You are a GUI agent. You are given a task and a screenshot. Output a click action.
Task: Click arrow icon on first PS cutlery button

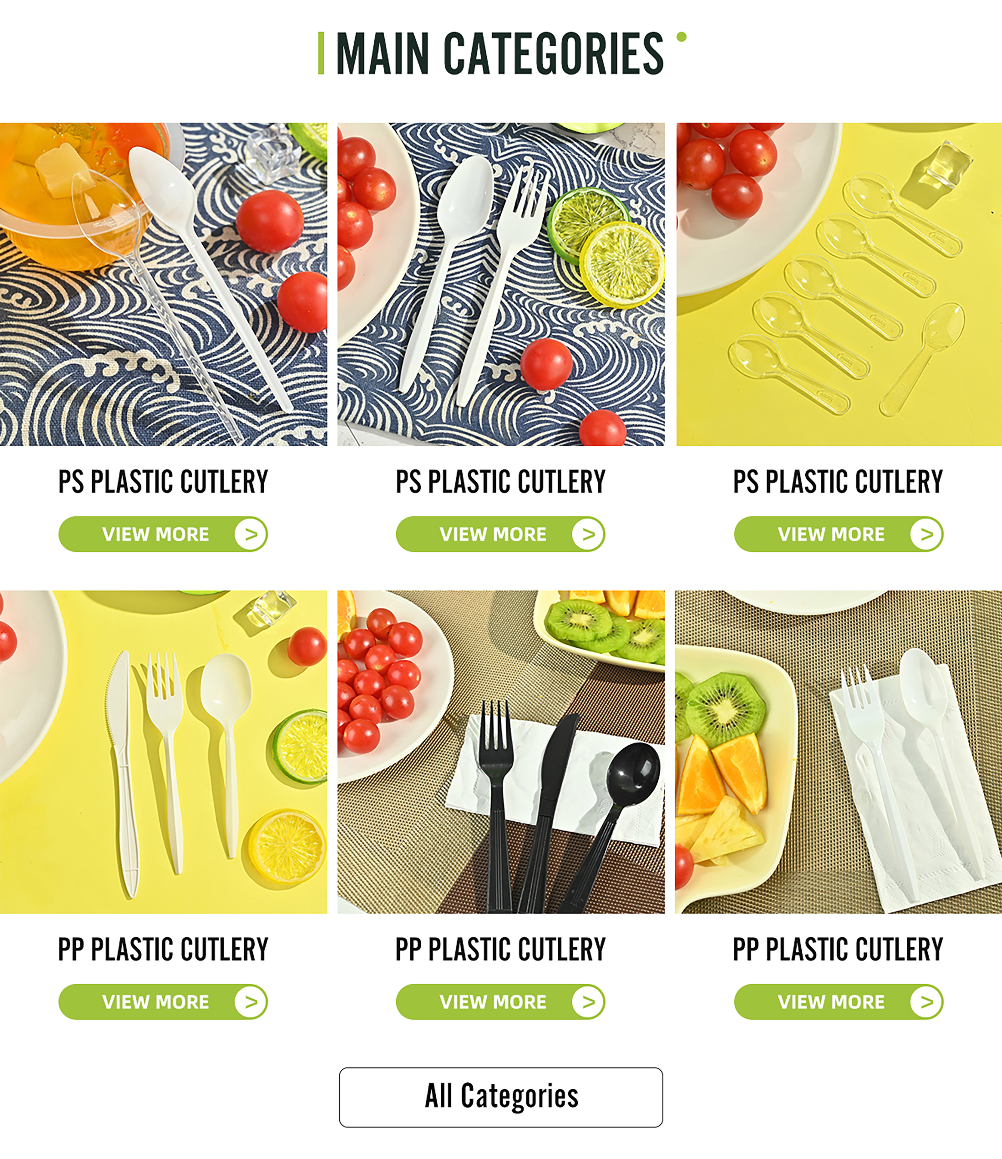pos(250,534)
